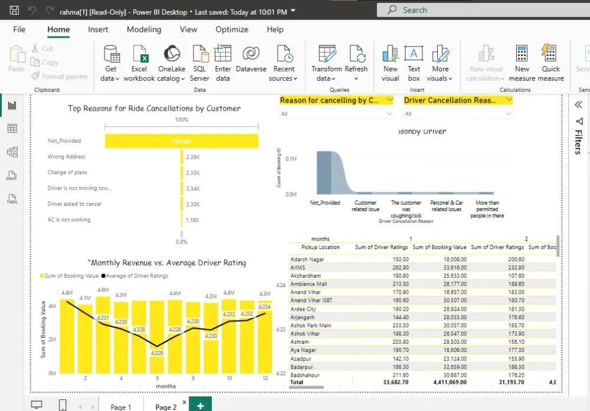Click matrix vertical scrollbar
The width and height of the screenshot is (590, 411).
tap(558, 246)
